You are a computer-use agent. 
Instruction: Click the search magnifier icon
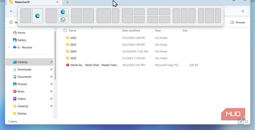click(x=243, y=11)
